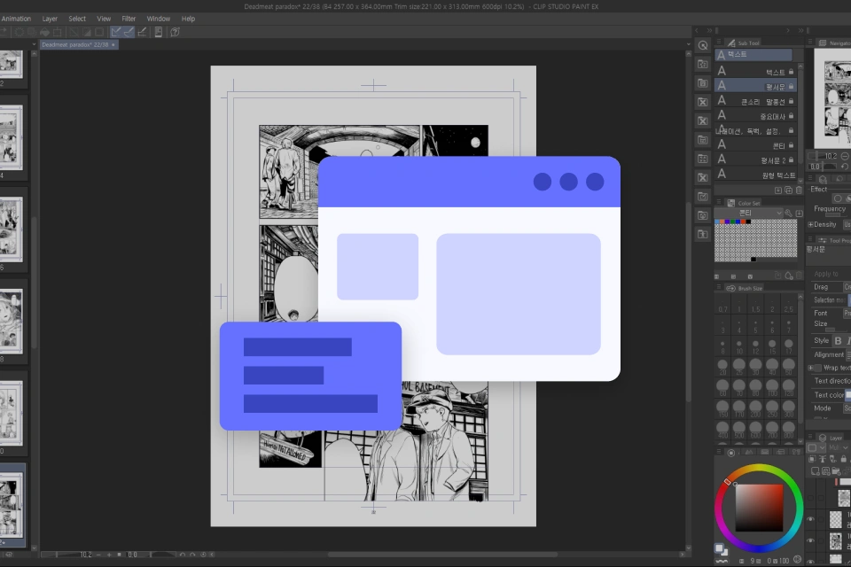Screen dimensions: 851x567
Task: Enable the Wrap text checkbox
Action: 818,368
